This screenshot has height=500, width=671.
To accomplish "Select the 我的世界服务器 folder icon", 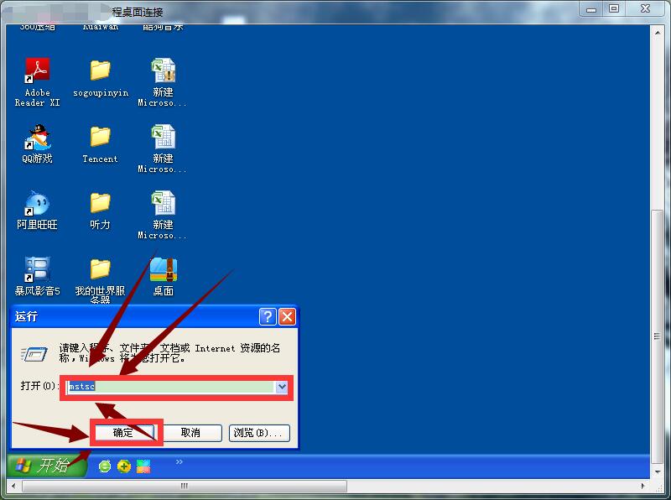I will [100, 270].
